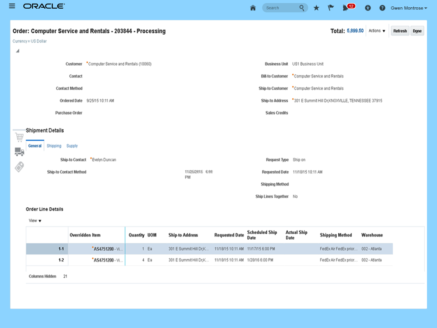Click the Shipping Method column header
This screenshot has height=328, width=437.
point(336,235)
